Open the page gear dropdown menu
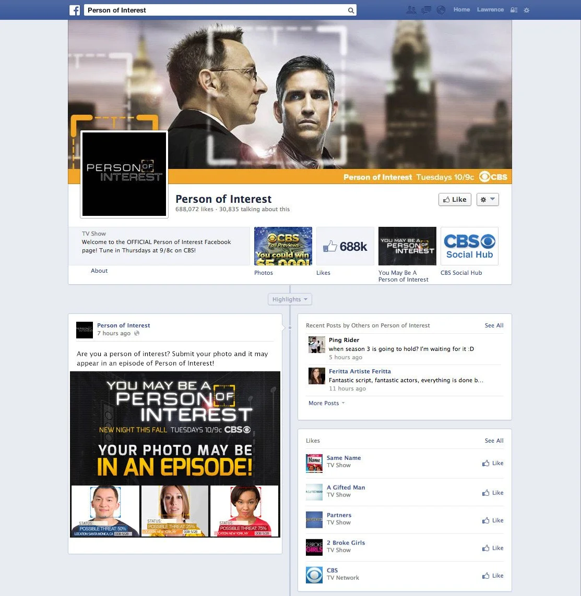This screenshot has height=596, width=581. coord(488,200)
